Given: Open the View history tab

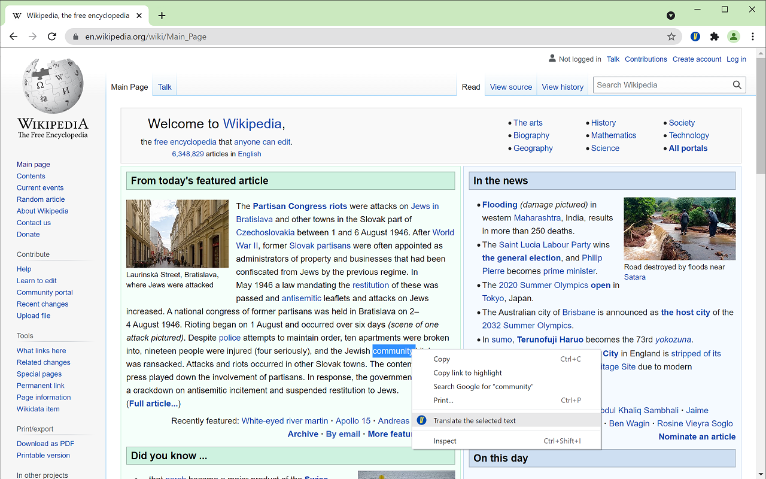Looking at the screenshot, I should [x=563, y=87].
